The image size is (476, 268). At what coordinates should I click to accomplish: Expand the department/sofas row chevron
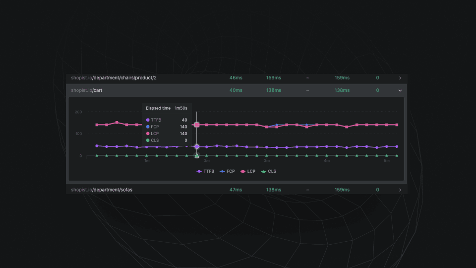[400, 190]
